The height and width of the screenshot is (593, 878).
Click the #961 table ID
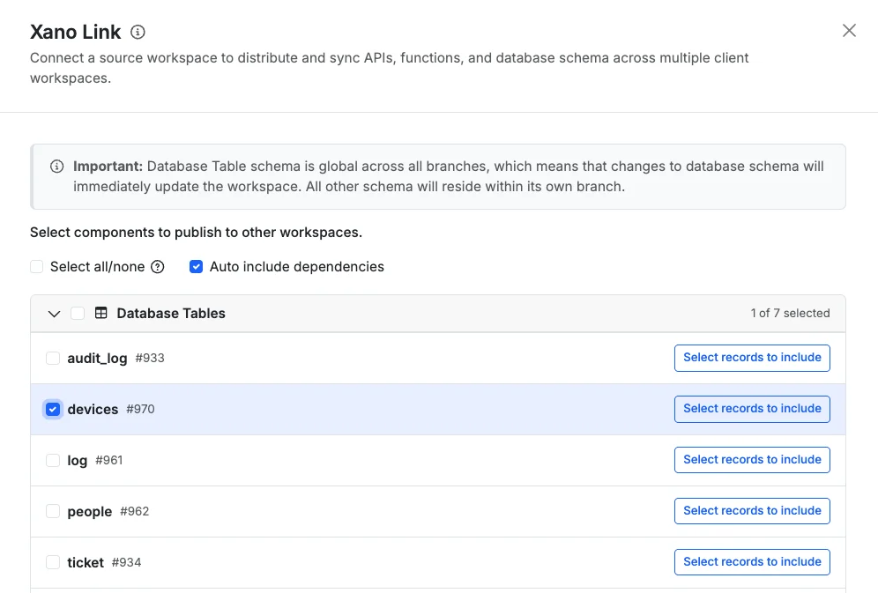[x=109, y=461]
